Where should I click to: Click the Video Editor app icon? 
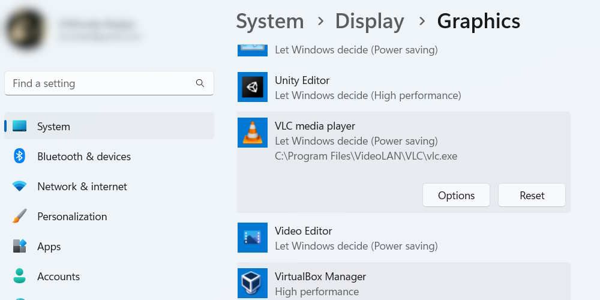click(x=252, y=238)
